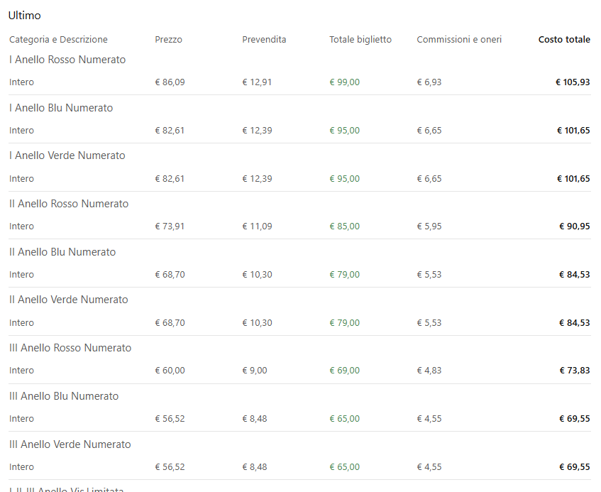
Task: Click 'II Anello Blu Numerato' category title
Action: pyautogui.click(x=62, y=252)
